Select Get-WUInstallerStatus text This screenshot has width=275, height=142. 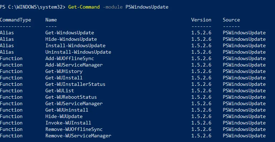(x=75, y=84)
